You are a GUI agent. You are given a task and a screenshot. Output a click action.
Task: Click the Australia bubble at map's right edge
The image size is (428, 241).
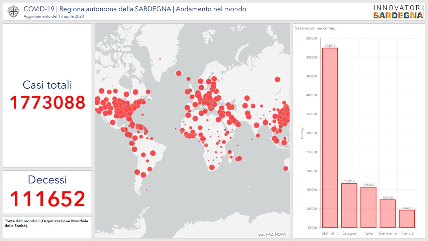pyautogui.click(x=286, y=168)
